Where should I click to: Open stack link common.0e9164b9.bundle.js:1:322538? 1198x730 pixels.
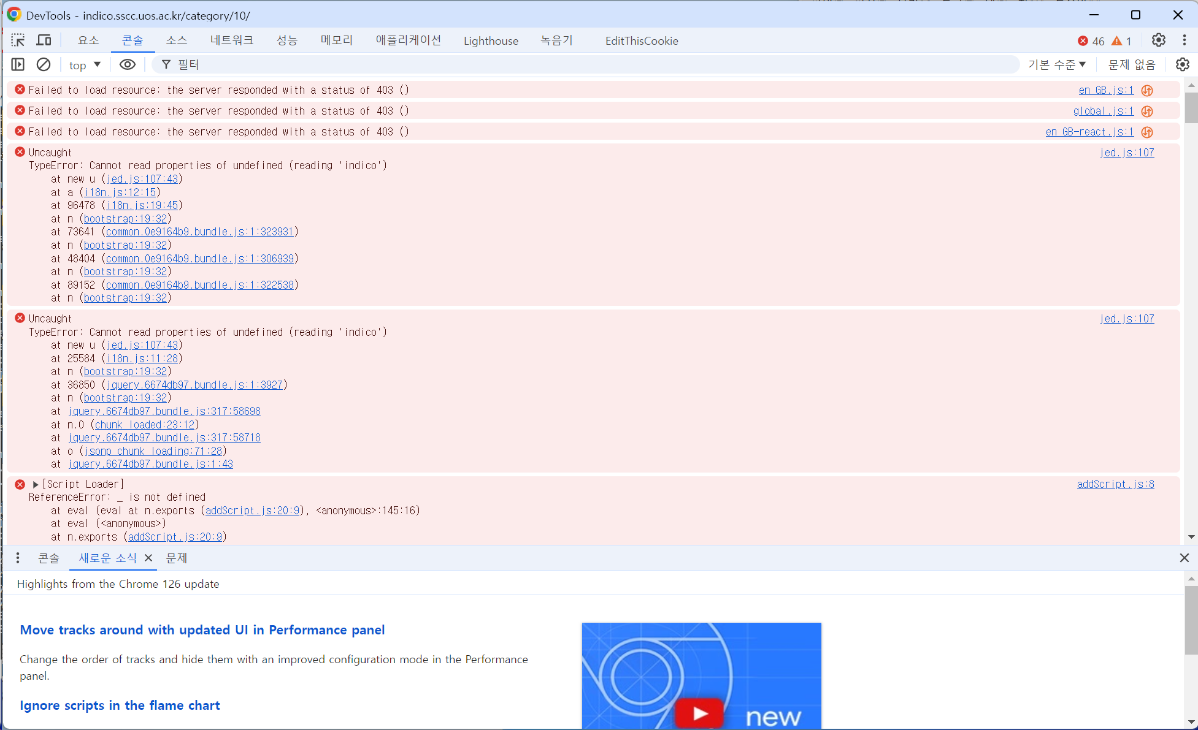coord(199,285)
